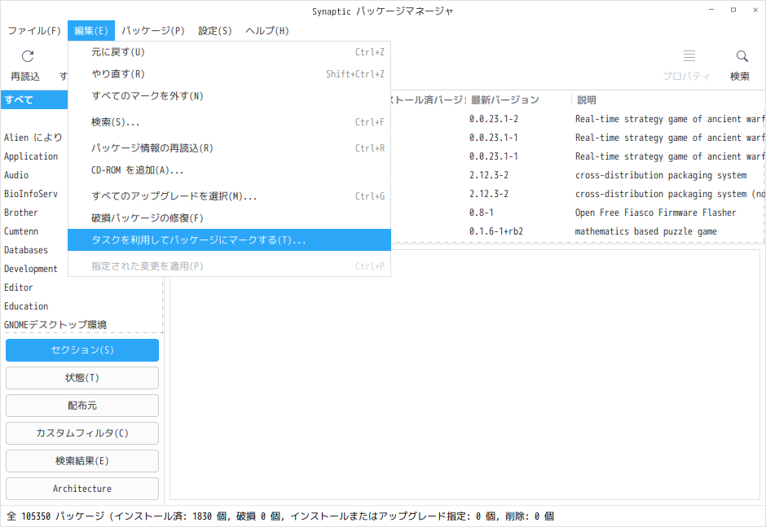The image size is (766, 527).
Task: Close the 編集(E) menu in the menu bar
Action: (91, 31)
